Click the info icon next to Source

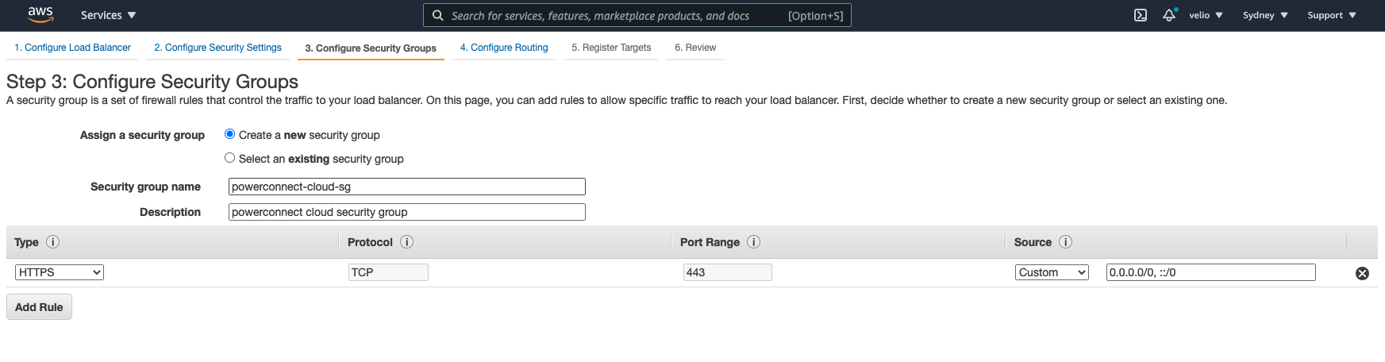1065,242
